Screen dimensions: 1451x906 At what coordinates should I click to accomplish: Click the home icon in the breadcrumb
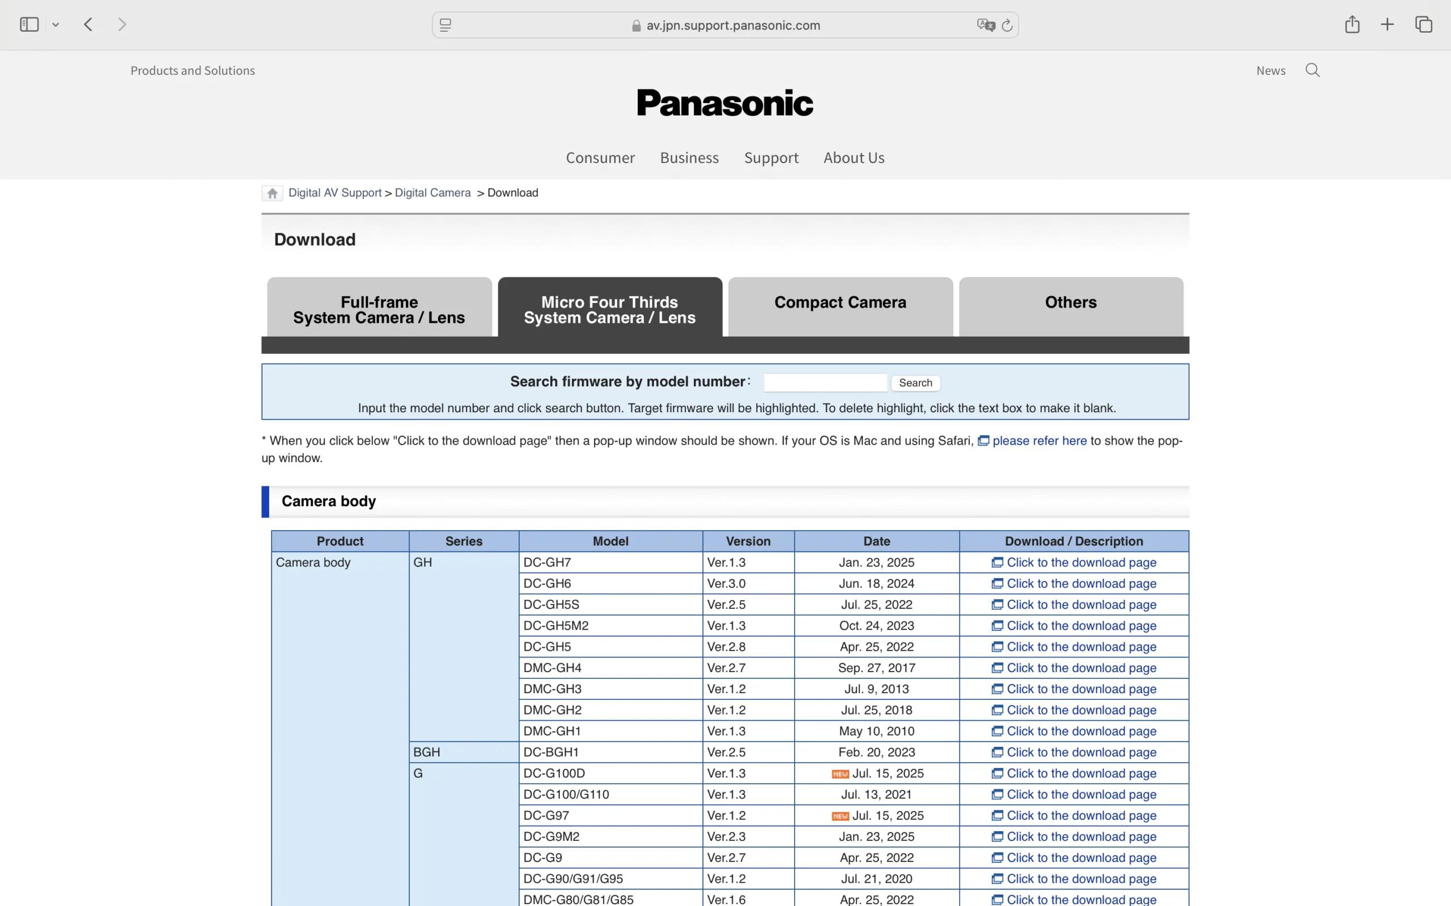(x=272, y=193)
